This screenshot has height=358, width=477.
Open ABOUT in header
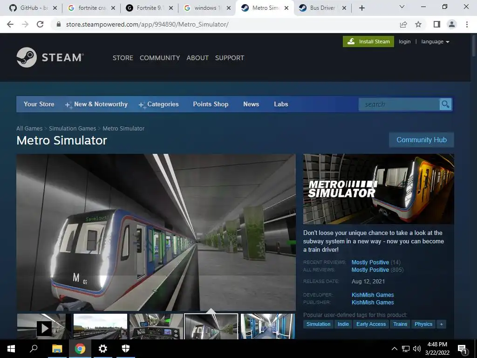point(198,58)
